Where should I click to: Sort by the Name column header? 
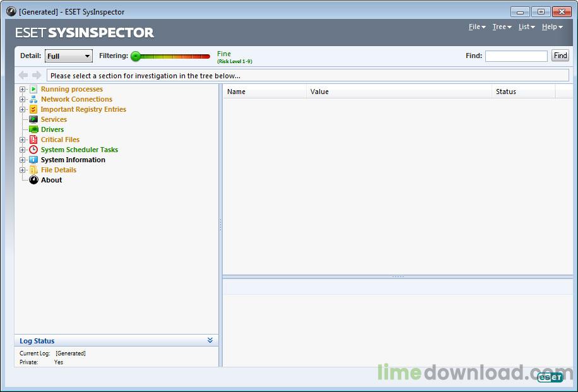click(264, 92)
